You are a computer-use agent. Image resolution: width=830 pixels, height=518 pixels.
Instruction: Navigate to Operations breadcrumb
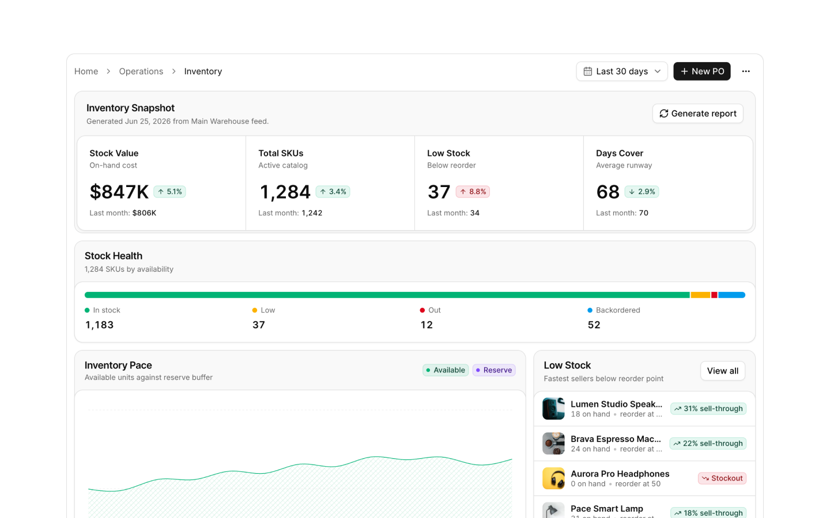click(141, 71)
